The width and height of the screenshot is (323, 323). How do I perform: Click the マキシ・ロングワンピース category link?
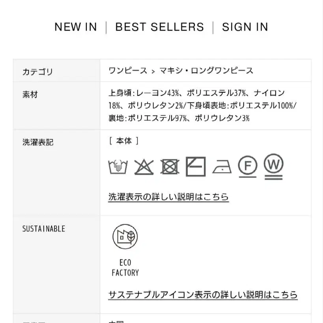(x=206, y=71)
